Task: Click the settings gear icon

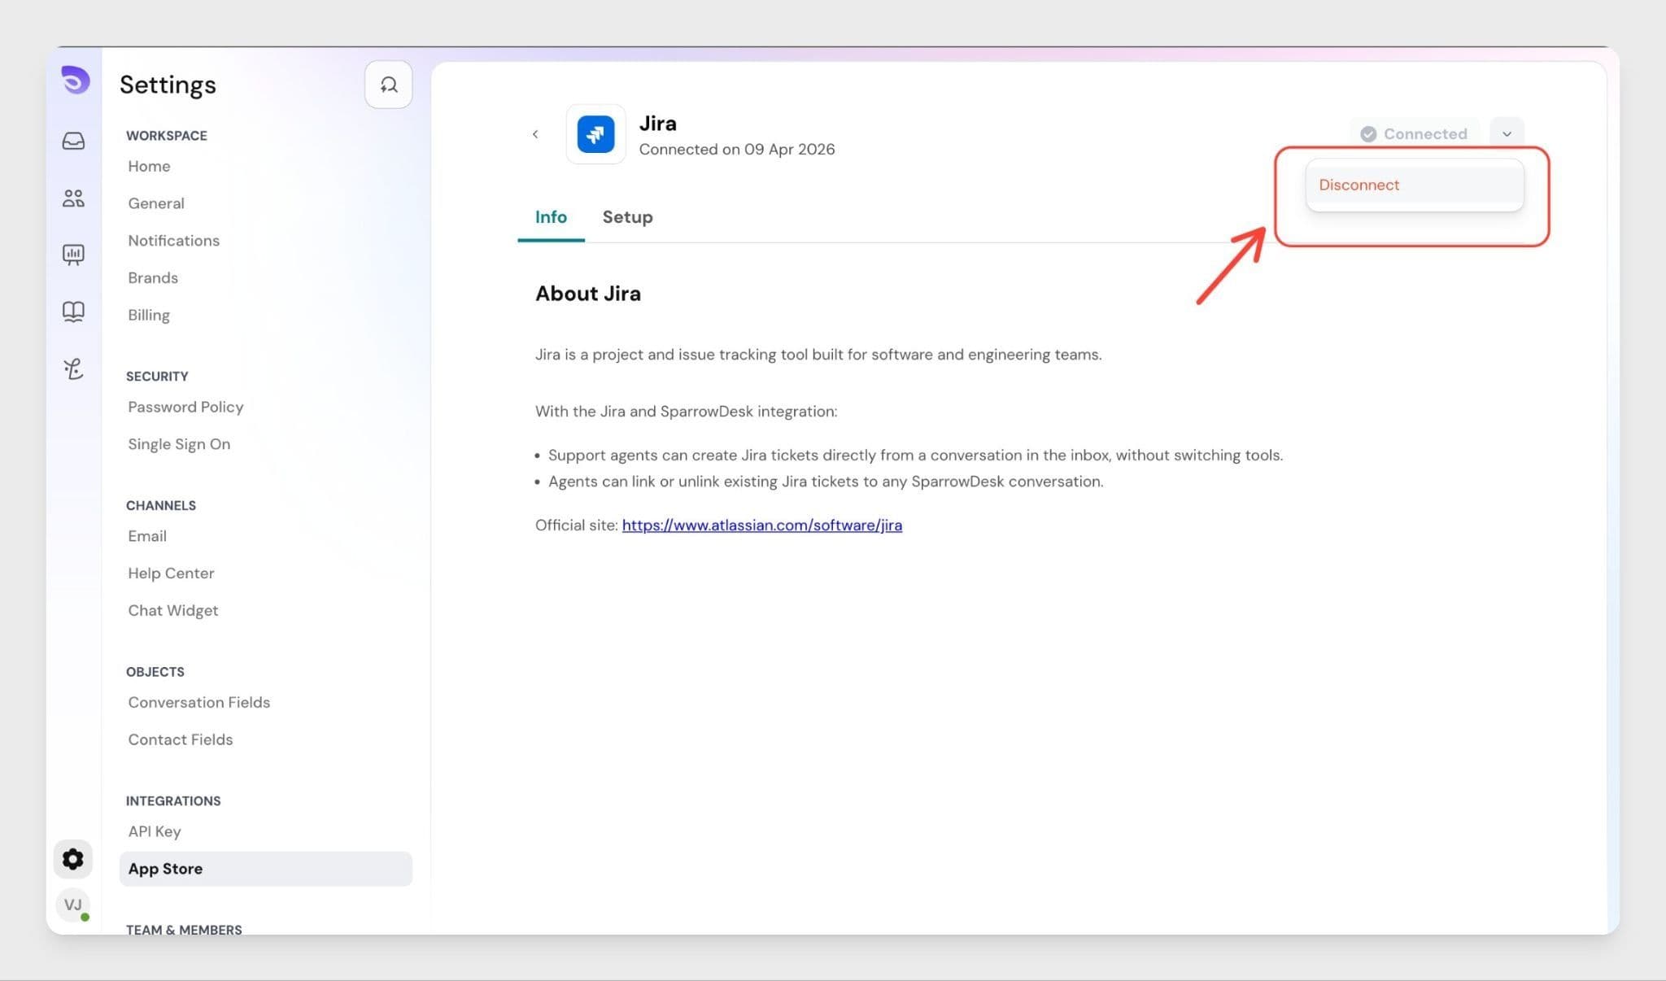Action: pyautogui.click(x=73, y=859)
